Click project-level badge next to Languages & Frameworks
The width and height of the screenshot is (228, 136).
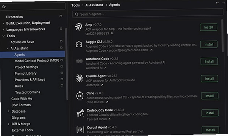(x=61, y=29)
